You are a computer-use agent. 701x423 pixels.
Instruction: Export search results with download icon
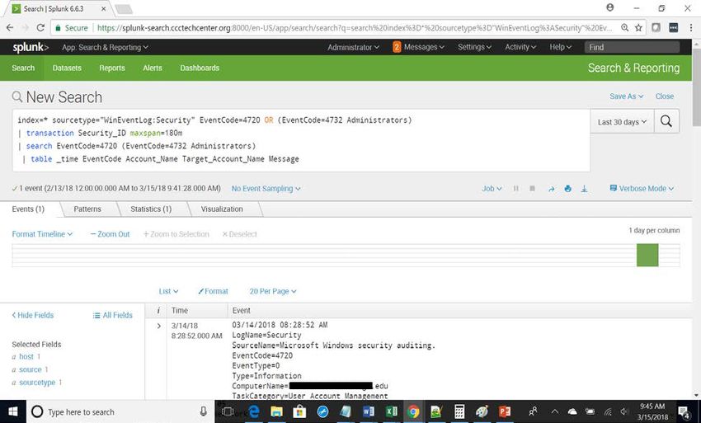coord(584,189)
